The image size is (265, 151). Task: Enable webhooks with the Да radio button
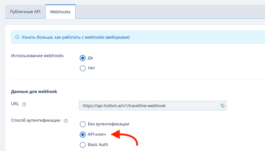(x=83, y=58)
